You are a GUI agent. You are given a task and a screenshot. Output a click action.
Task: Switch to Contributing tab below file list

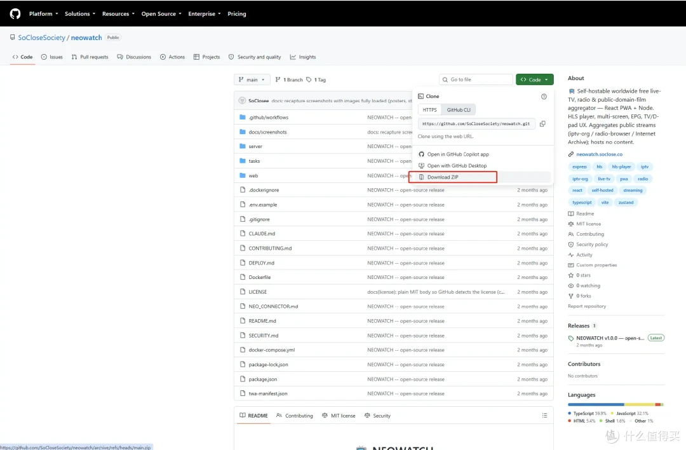tap(295, 416)
